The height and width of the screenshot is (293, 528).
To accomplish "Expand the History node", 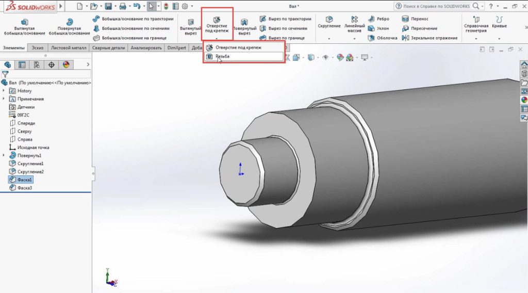I will pyautogui.click(x=4, y=91).
